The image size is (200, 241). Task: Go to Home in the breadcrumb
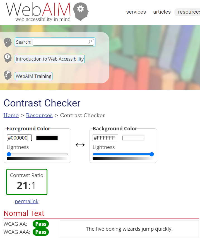[x=11, y=115]
